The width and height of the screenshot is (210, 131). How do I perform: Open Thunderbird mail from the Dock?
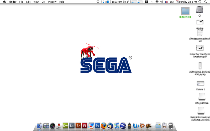point(110,126)
